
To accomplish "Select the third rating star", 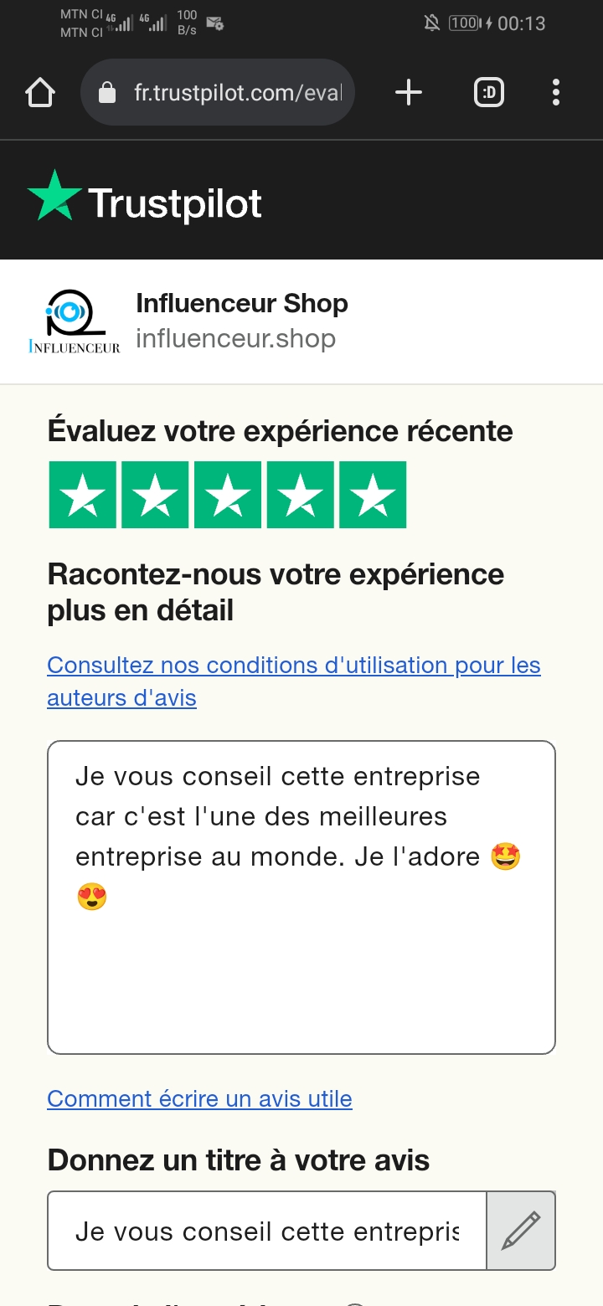I will coord(228,496).
